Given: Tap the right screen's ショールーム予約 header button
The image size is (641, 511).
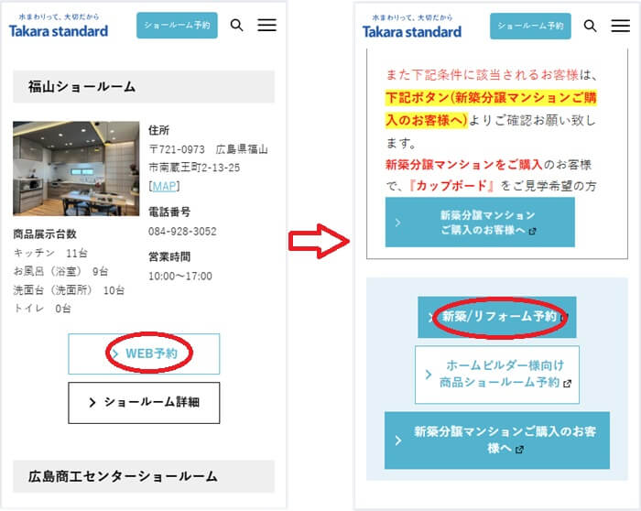Looking at the screenshot, I should pos(530,26).
